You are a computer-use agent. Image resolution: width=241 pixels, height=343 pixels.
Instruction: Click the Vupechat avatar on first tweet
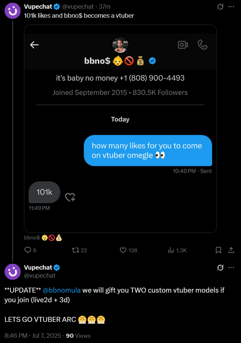coord(12,11)
